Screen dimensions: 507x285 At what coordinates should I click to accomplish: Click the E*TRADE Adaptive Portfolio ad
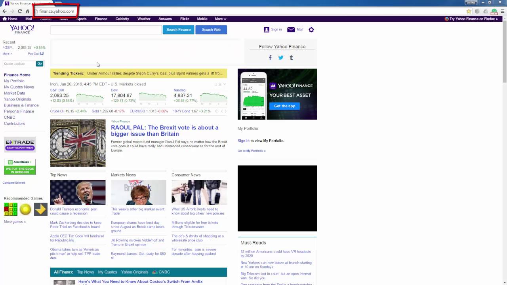(x=20, y=144)
